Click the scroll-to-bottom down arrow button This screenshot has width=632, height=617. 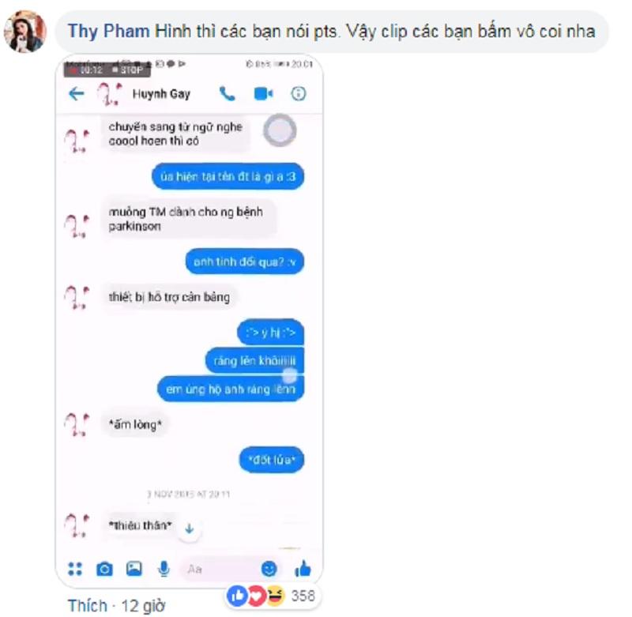click(x=189, y=529)
